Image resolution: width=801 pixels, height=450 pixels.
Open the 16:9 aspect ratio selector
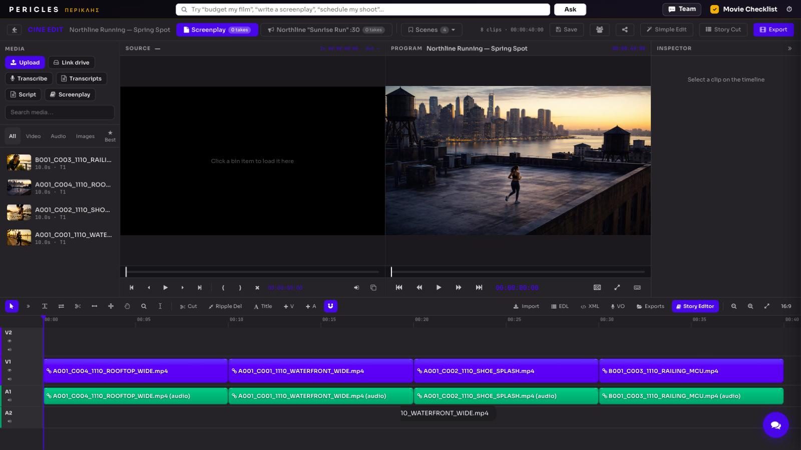(786, 306)
